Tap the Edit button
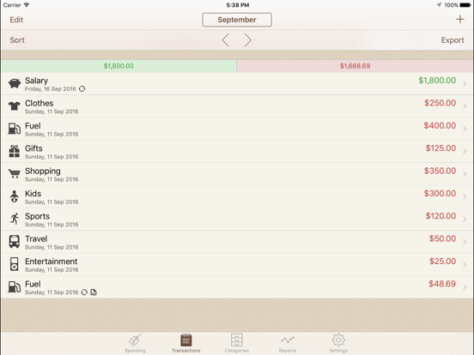The width and height of the screenshot is (474, 355). tap(16, 20)
